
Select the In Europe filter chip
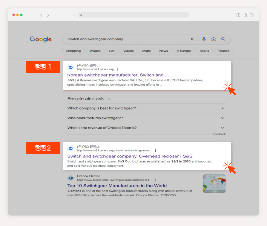184,51
